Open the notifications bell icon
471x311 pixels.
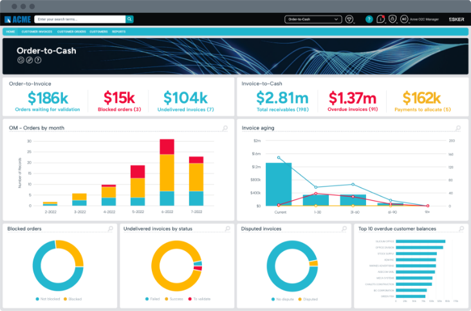pos(381,19)
